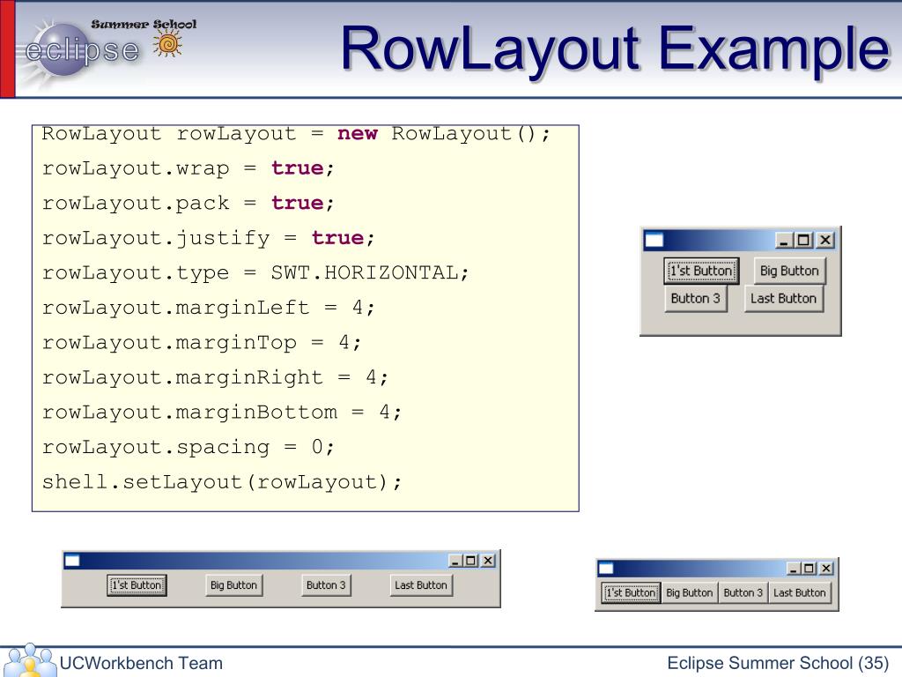Close the wrapped two-row window
This screenshot has height=677, width=902.
pos(824,240)
